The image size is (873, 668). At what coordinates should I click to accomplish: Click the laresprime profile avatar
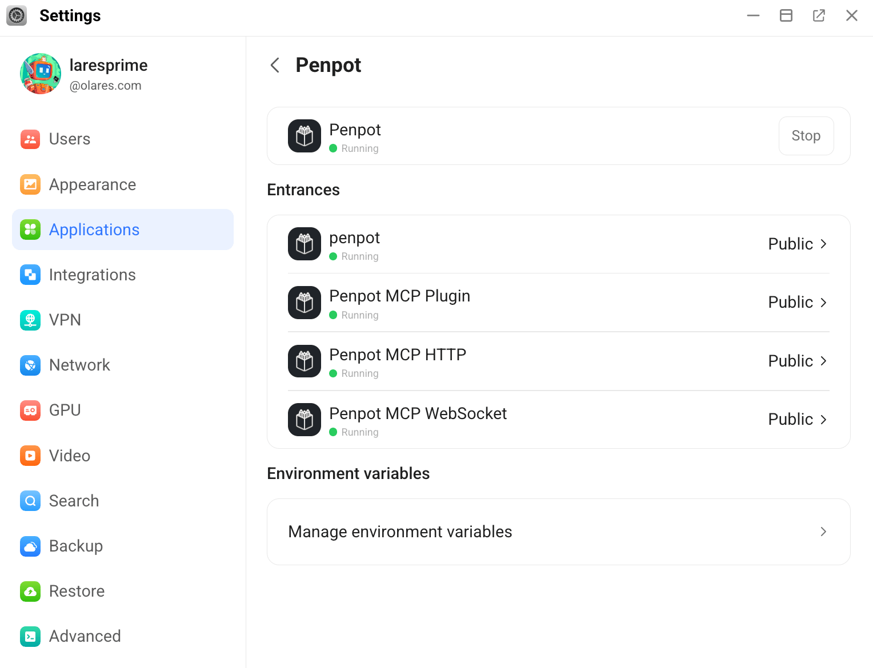[x=41, y=74]
